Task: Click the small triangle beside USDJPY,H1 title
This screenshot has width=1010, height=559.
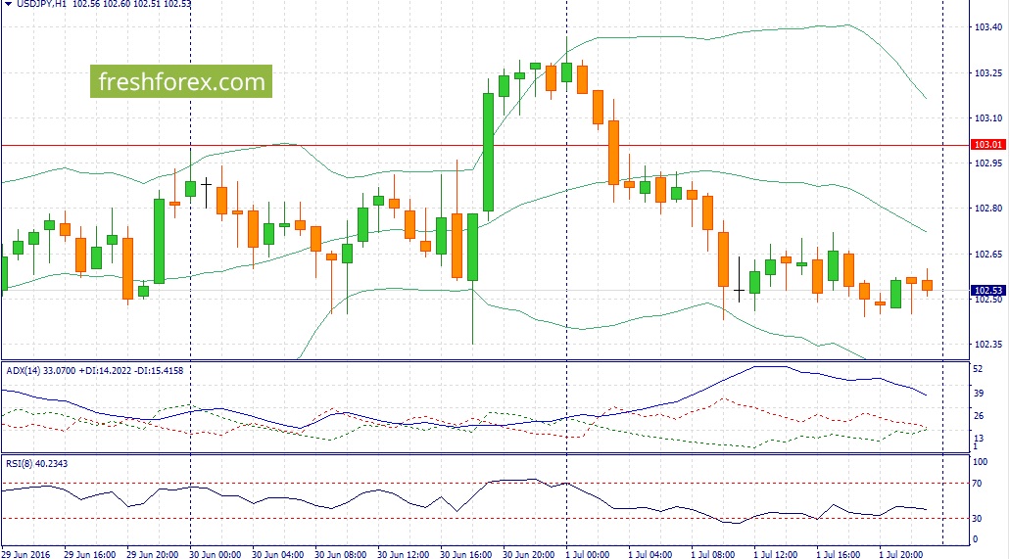Action: coord(7,5)
